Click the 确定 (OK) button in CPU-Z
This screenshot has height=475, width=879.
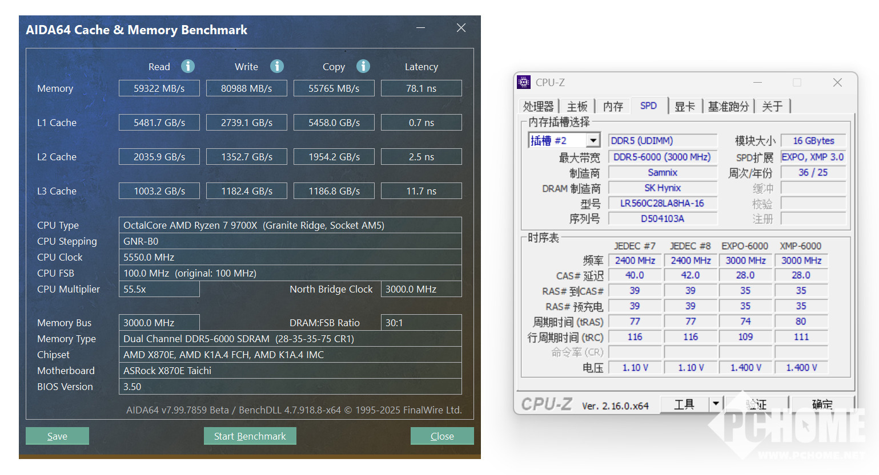click(822, 404)
